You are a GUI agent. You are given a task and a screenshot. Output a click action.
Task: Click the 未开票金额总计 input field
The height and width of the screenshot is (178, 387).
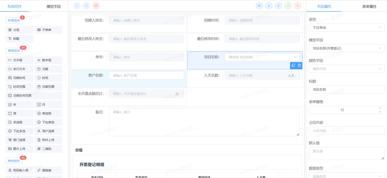[140, 94]
